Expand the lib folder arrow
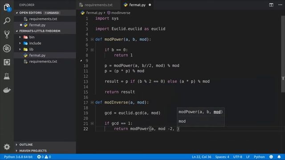285x160 pixels. [20, 49]
